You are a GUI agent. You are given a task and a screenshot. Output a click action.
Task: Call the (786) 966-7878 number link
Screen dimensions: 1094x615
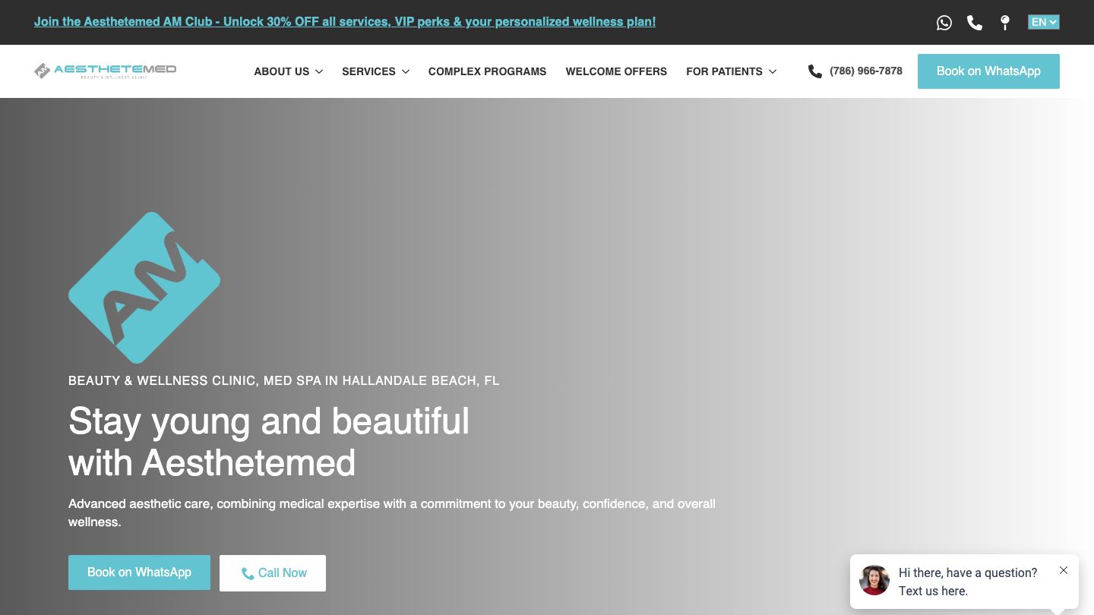point(865,71)
